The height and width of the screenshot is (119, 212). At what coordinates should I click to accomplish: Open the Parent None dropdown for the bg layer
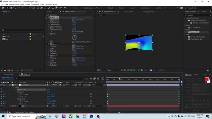click(x=97, y=106)
